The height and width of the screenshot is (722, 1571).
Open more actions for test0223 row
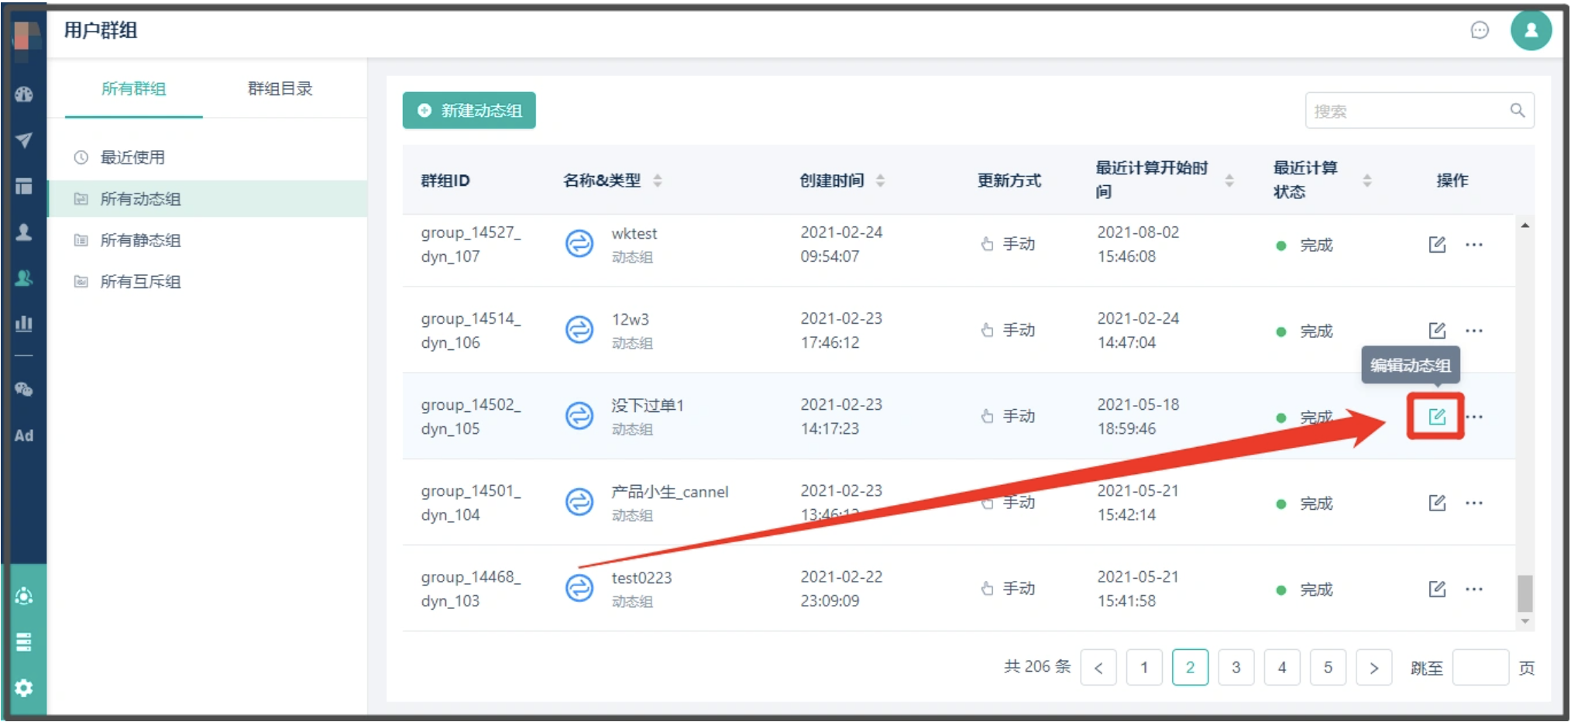tap(1474, 589)
